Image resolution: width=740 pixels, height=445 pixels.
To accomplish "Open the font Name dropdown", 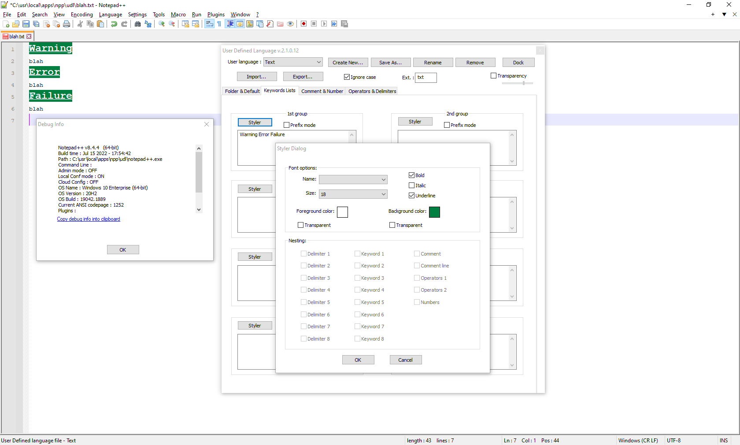I will tap(353, 180).
